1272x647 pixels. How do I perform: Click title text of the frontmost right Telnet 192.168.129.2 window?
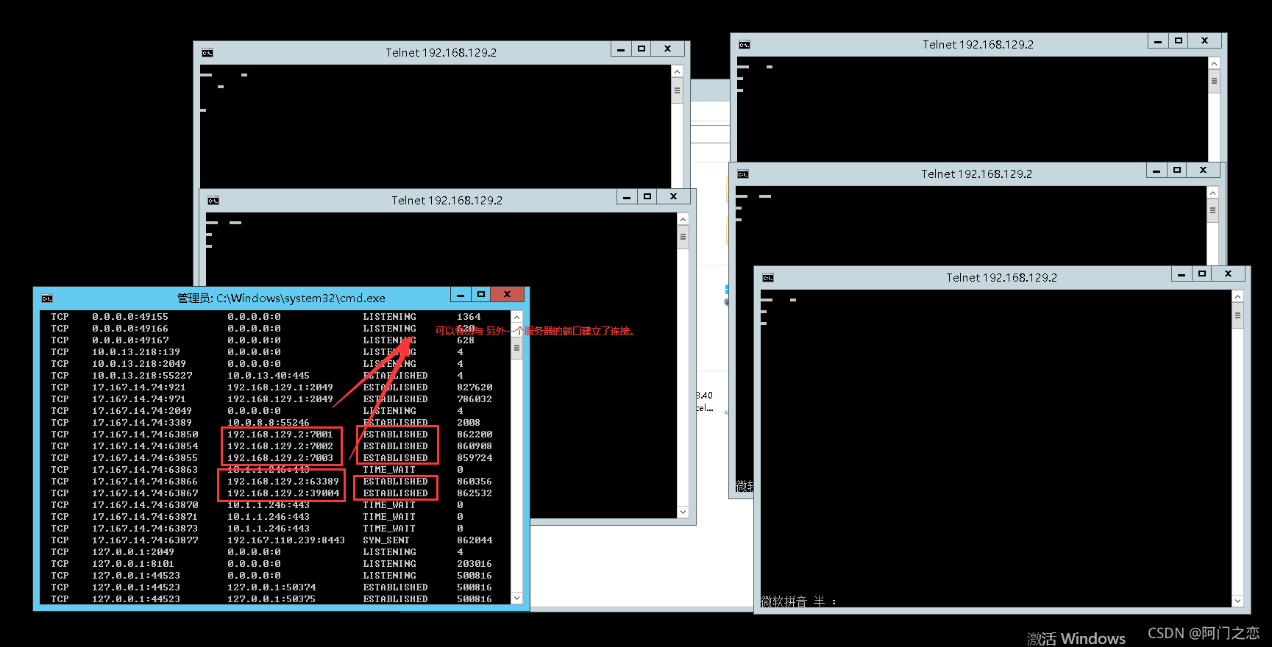pyautogui.click(x=1001, y=278)
